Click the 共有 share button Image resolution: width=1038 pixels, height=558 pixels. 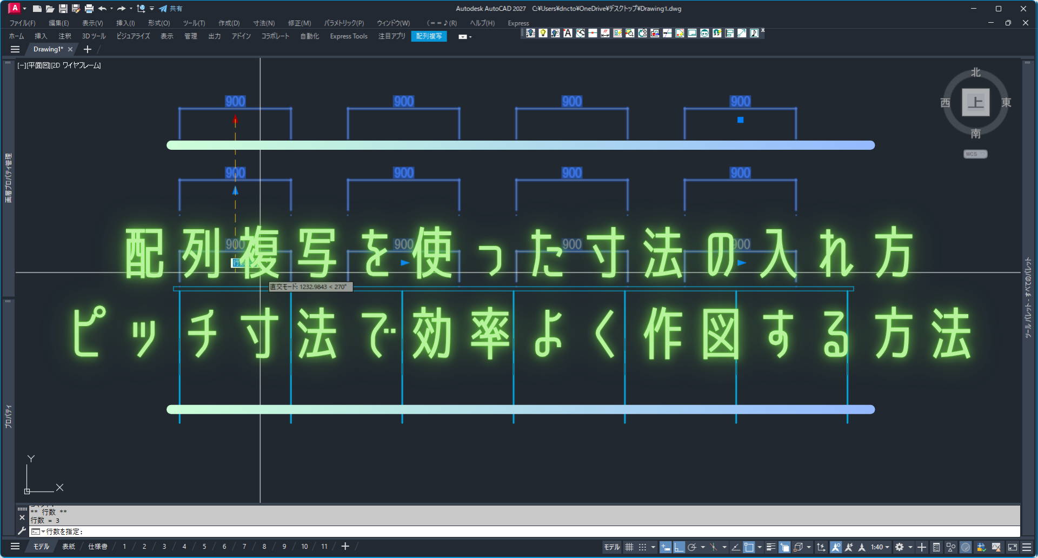click(x=171, y=9)
